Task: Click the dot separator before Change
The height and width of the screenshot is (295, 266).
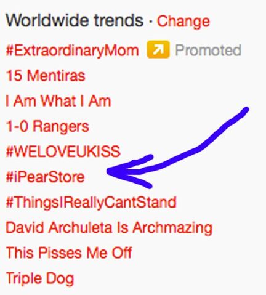Action: click(150, 22)
